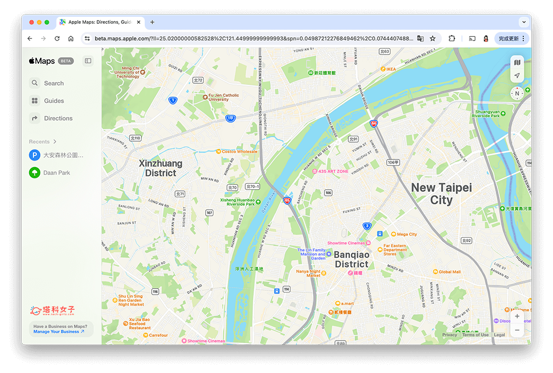Click the a.mart map marker

point(338,303)
